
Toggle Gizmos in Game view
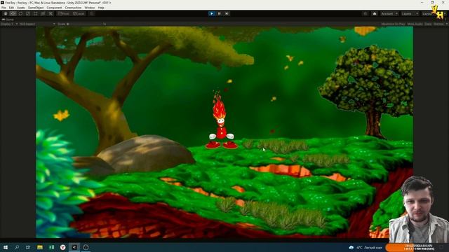click(438, 24)
